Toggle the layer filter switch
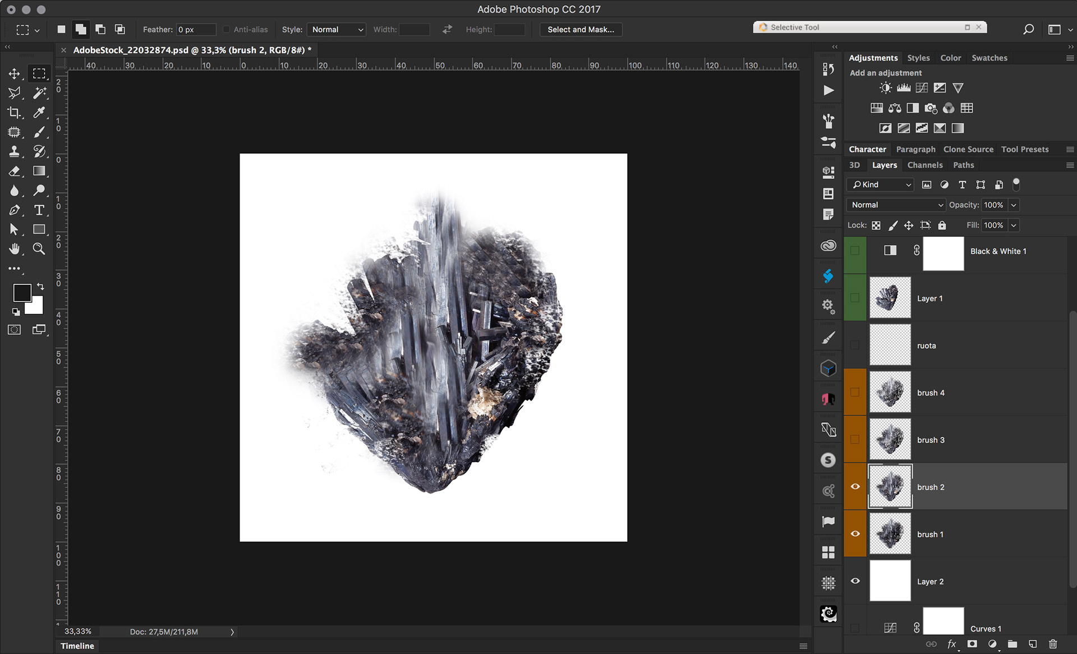The image size is (1077, 654). point(1016,184)
